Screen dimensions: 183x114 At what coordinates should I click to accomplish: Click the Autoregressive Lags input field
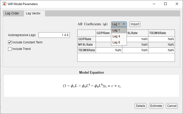pyautogui.click(x=54, y=35)
